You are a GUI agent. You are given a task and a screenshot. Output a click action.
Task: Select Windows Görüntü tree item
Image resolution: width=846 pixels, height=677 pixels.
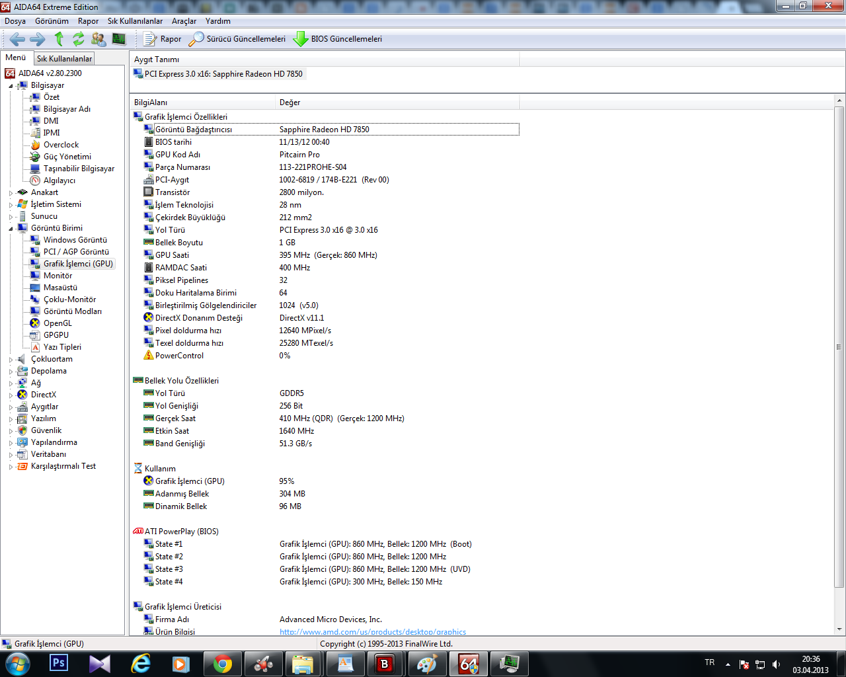pos(75,240)
